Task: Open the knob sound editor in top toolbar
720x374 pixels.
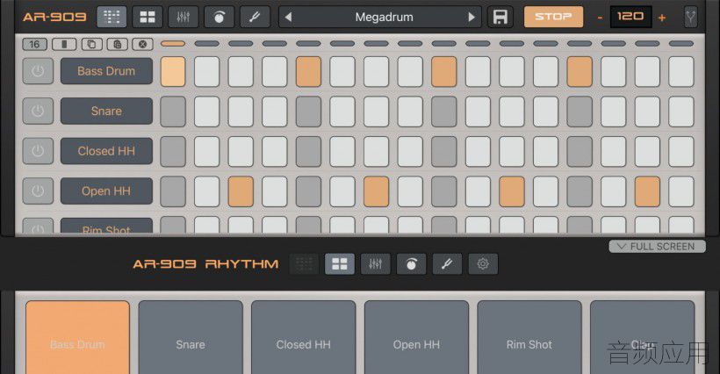Action: tap(219, 18)
